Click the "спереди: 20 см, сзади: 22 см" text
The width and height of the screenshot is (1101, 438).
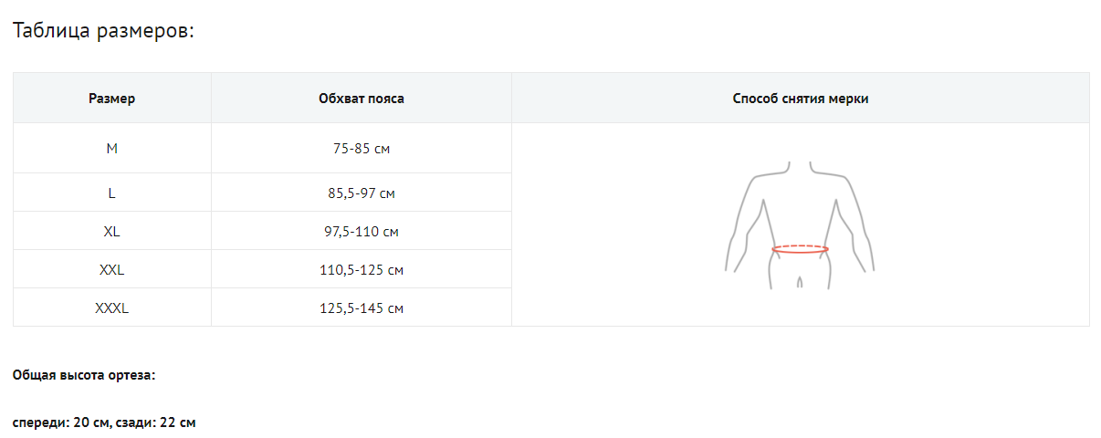click(x=104, y=422)
